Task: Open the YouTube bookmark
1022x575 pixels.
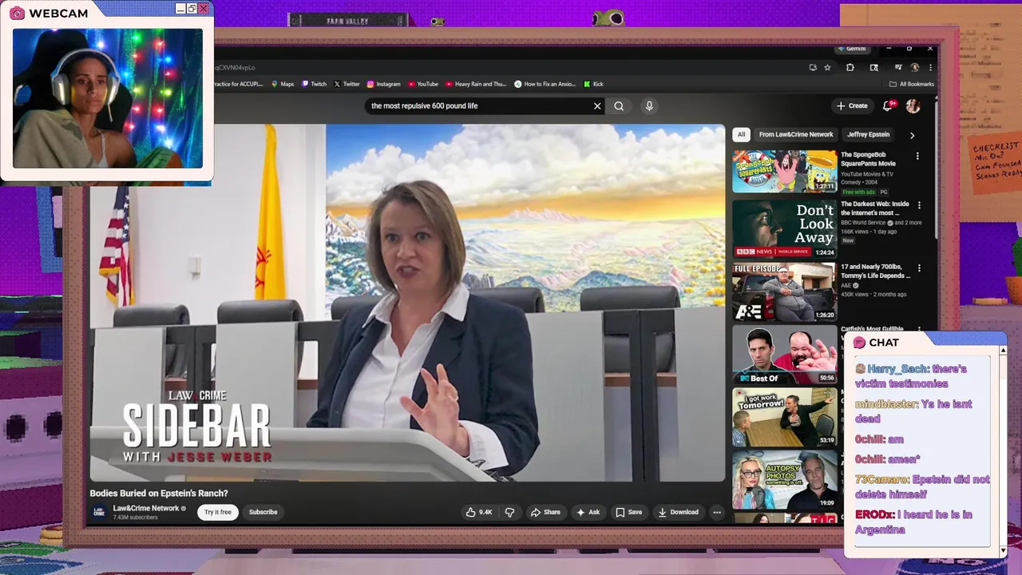Action: pyautogui.click(x=423, y=84)
